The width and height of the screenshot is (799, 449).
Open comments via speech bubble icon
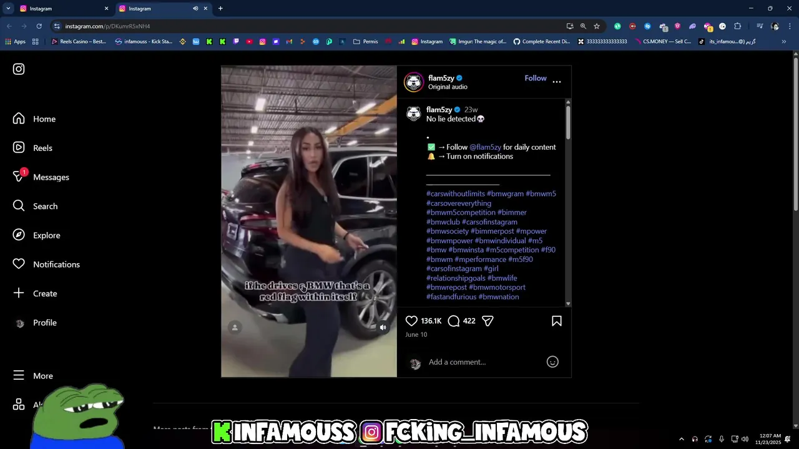pyautogui.click(x=454, y=321)
